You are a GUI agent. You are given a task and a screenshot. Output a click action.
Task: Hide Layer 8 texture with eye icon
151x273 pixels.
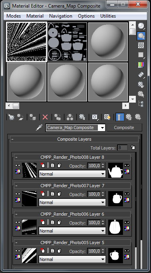click(18, 166)
